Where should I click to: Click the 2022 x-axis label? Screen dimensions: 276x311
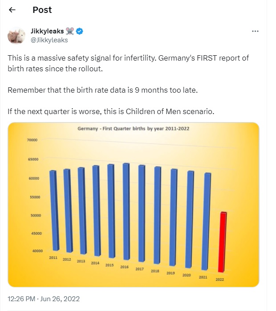click(x=219, y=280)
